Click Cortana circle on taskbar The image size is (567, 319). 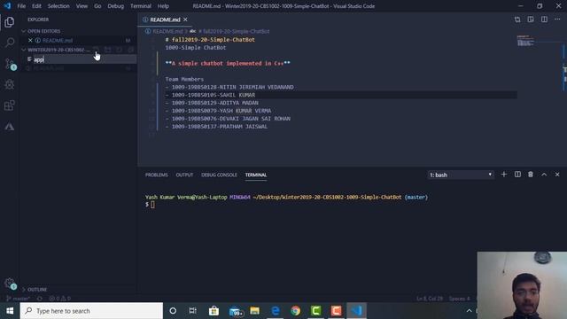click(173, 311)
